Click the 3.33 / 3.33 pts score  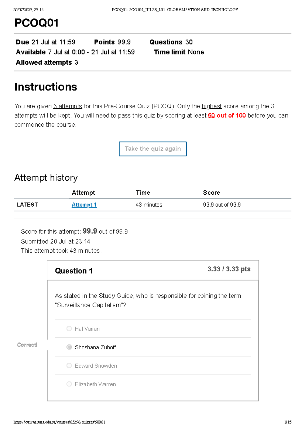click(229, 269)
